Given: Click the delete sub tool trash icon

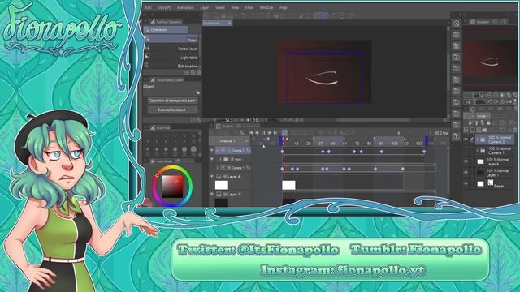Looking at the screenshot, I should coord(199,72).
